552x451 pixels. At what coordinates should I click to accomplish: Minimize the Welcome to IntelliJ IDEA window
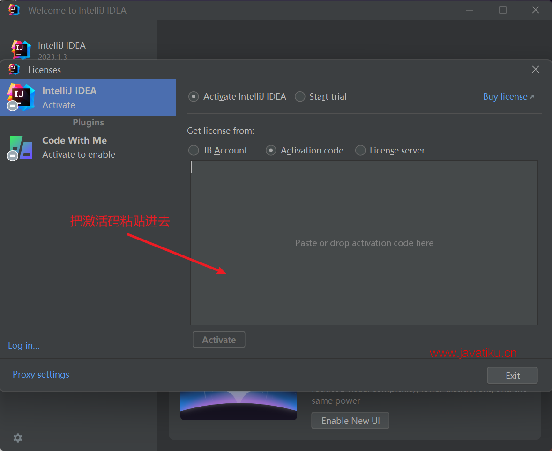[x=469, y=10]
